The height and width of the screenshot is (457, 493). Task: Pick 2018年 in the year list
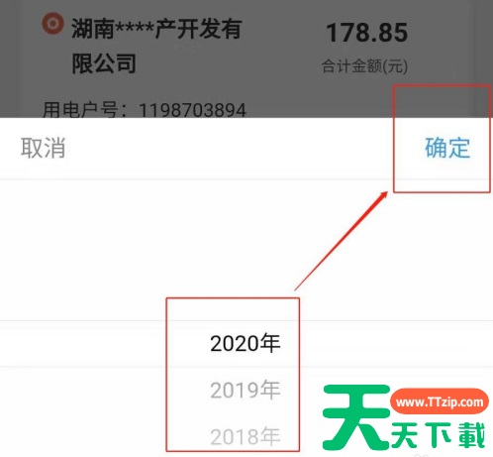click(x=246, y=436)
